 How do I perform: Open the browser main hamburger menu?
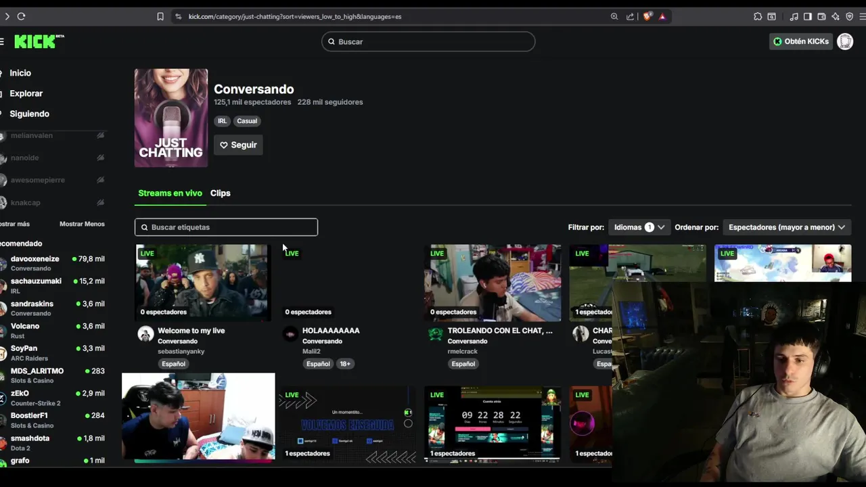(863, 16)
